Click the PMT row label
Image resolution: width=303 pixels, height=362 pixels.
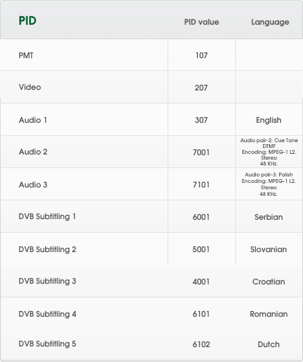[26, 56]
